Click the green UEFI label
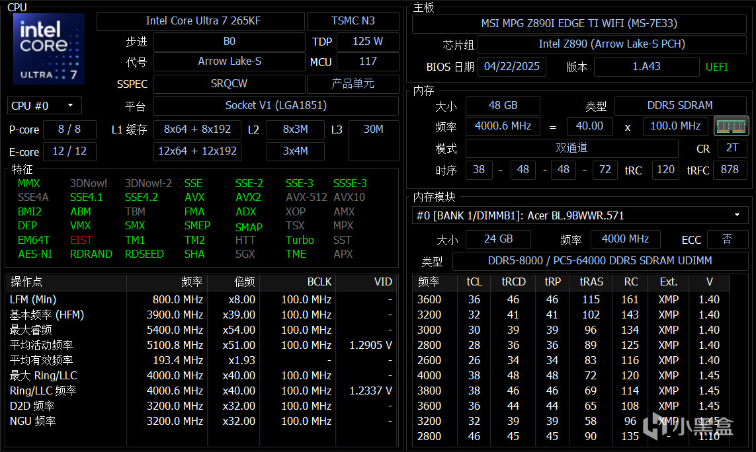Screen dimensions: 756x452 click(716, 67)
